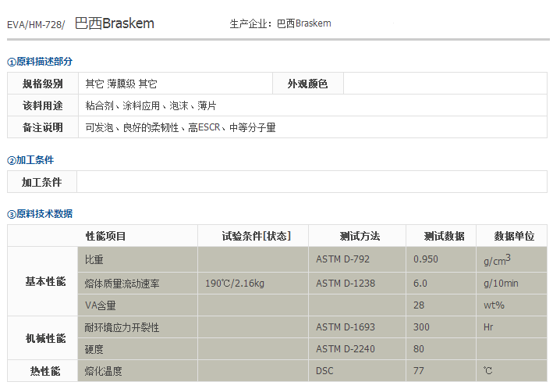Click the Hr unit cell
Screen dimensions: 553x389
[512, 327]
